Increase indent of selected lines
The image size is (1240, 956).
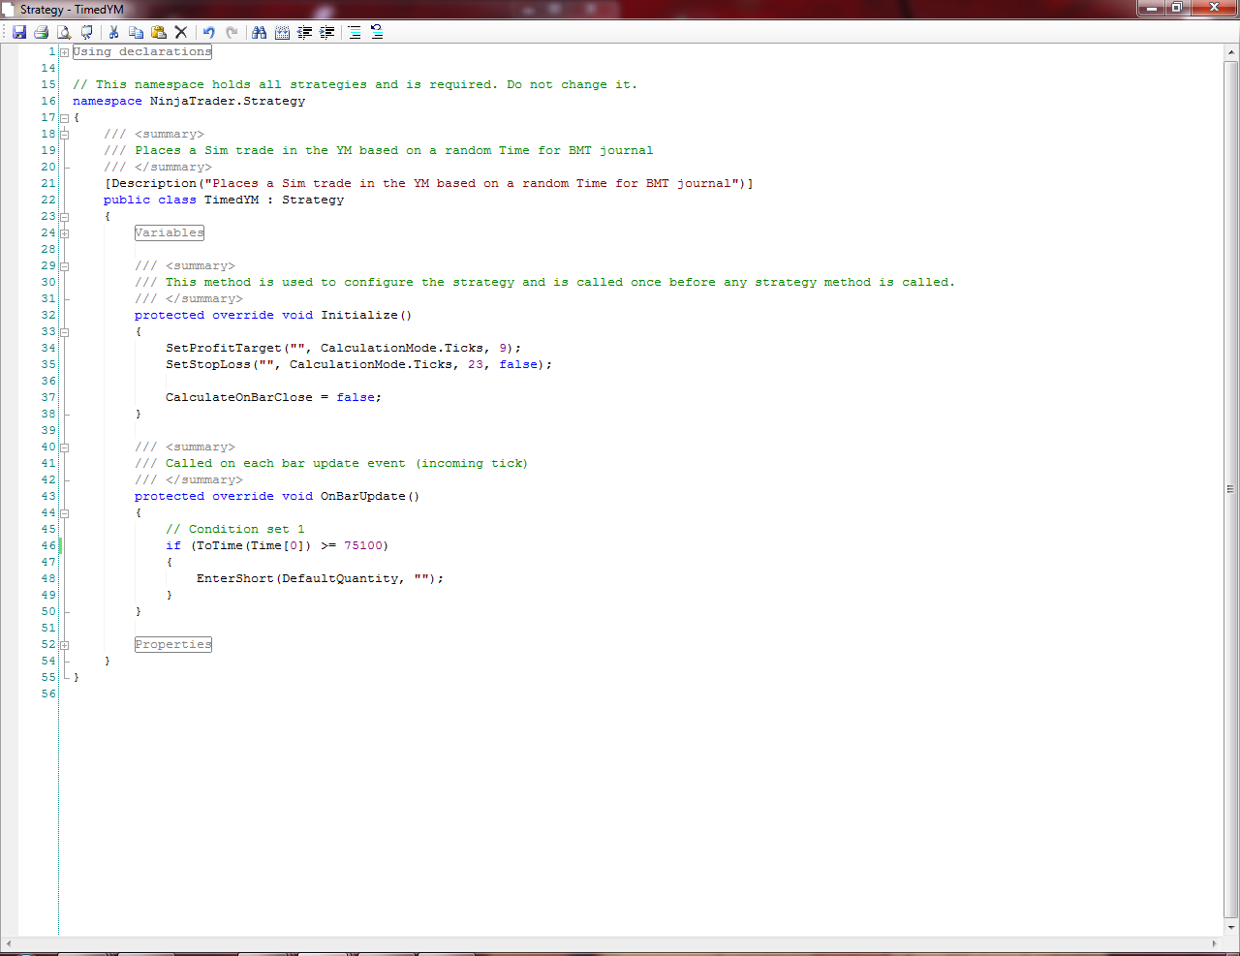click(x=327, y=32)
